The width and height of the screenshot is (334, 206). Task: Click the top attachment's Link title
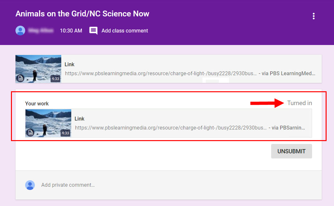(x=69, y=64)
